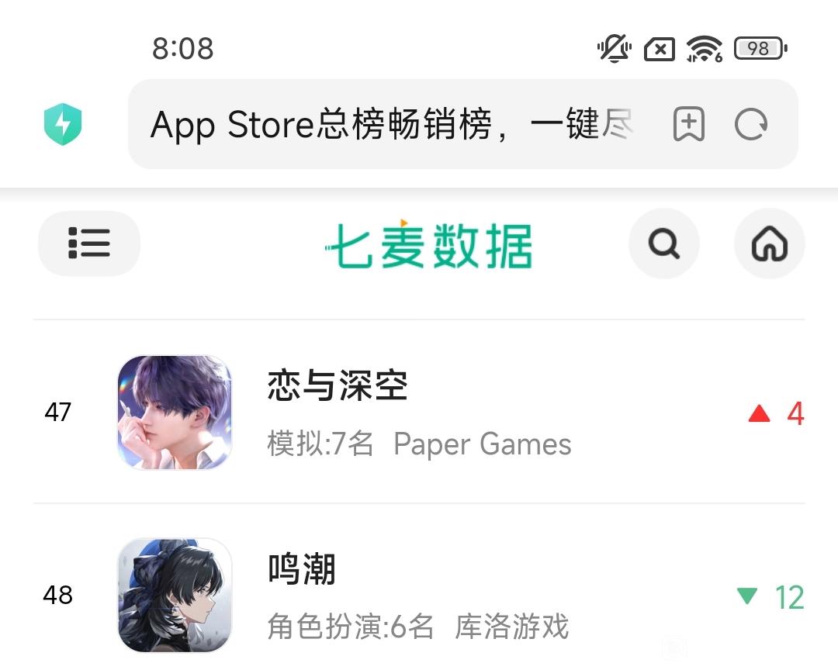Image resolution: width=838 pixels, height=670 pixels.
Task: Open the 恋与深空 app icon thumbnail
Action: (175, 413)
